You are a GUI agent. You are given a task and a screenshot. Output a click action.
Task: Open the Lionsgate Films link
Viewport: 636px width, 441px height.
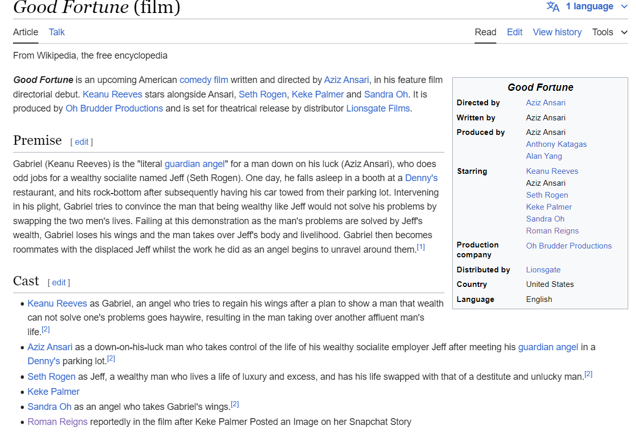[x=378, y=108]
